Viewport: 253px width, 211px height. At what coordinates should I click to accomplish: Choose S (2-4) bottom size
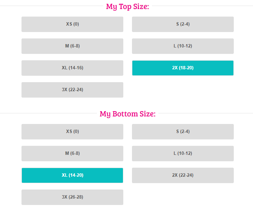[x=182, y=131]
